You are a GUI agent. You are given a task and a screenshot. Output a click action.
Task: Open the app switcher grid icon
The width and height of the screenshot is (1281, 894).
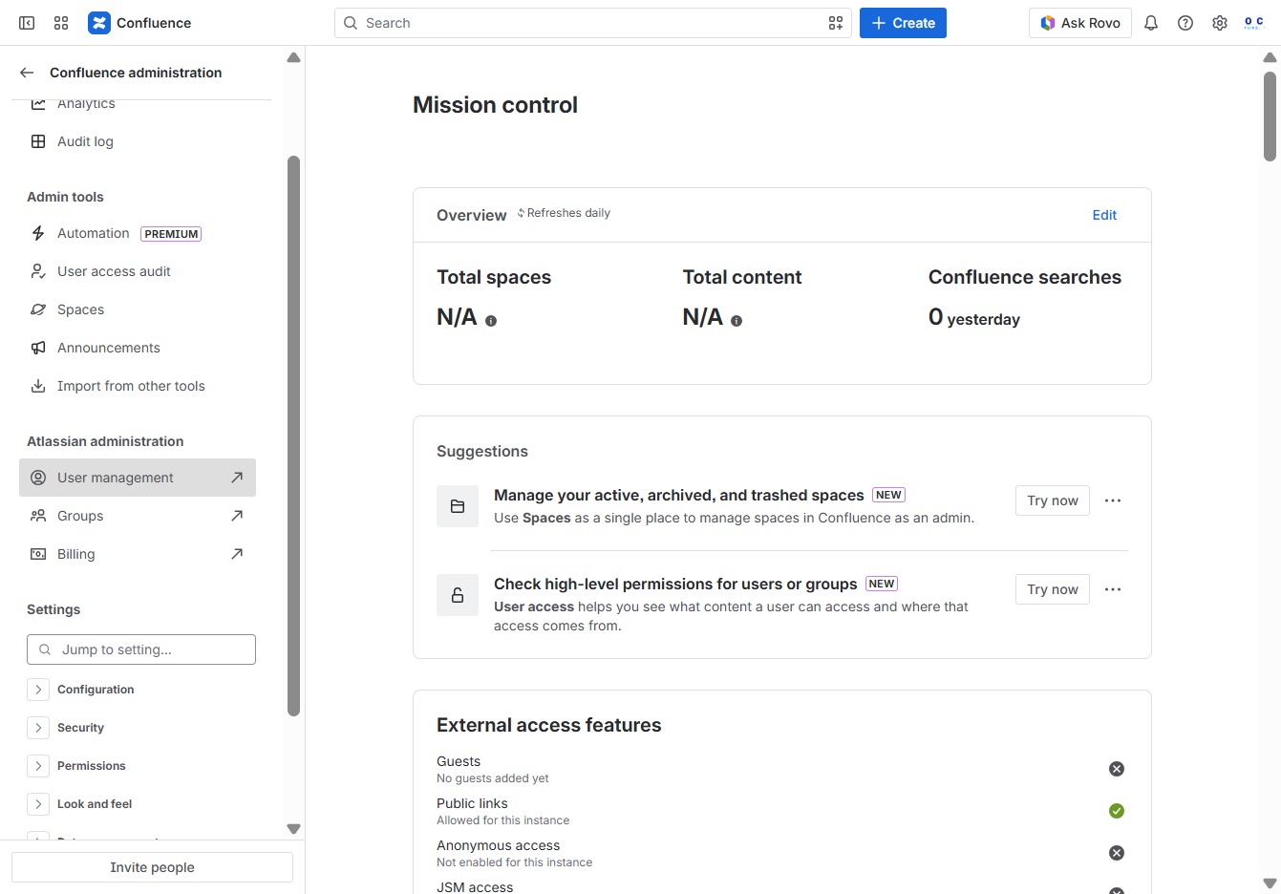coord(61,23)
